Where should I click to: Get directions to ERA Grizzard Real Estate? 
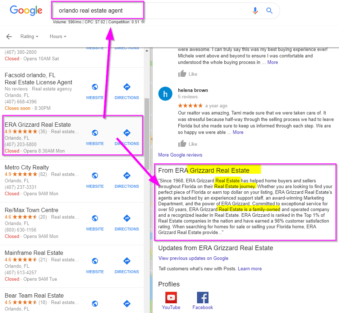[x=127, y=133]
